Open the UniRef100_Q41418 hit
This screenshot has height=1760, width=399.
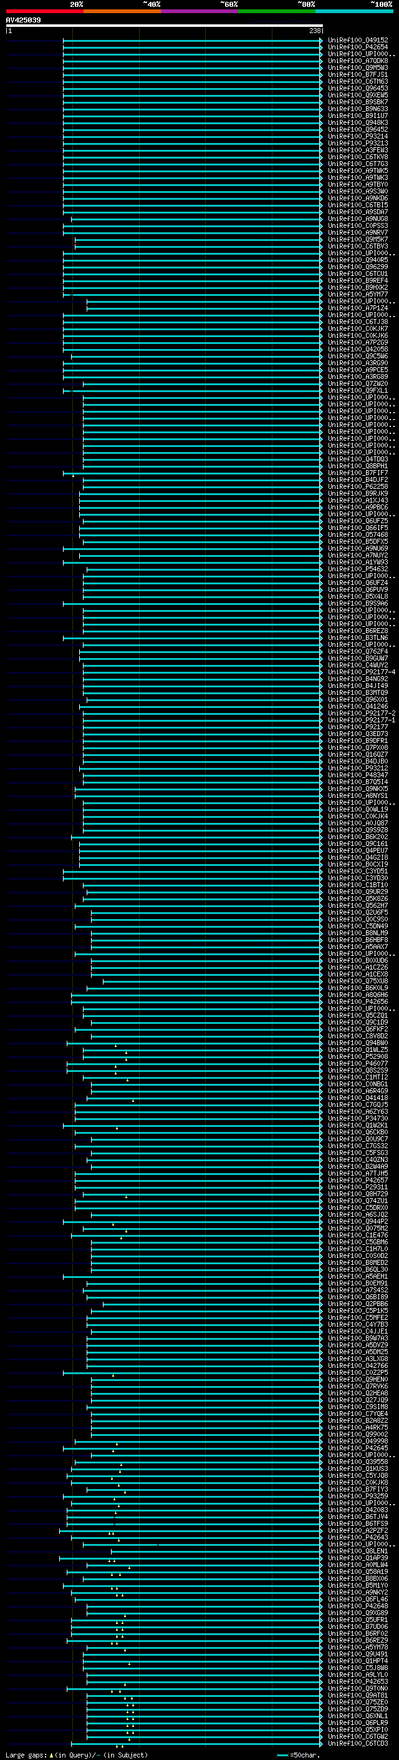click(x=358, y=1098)
